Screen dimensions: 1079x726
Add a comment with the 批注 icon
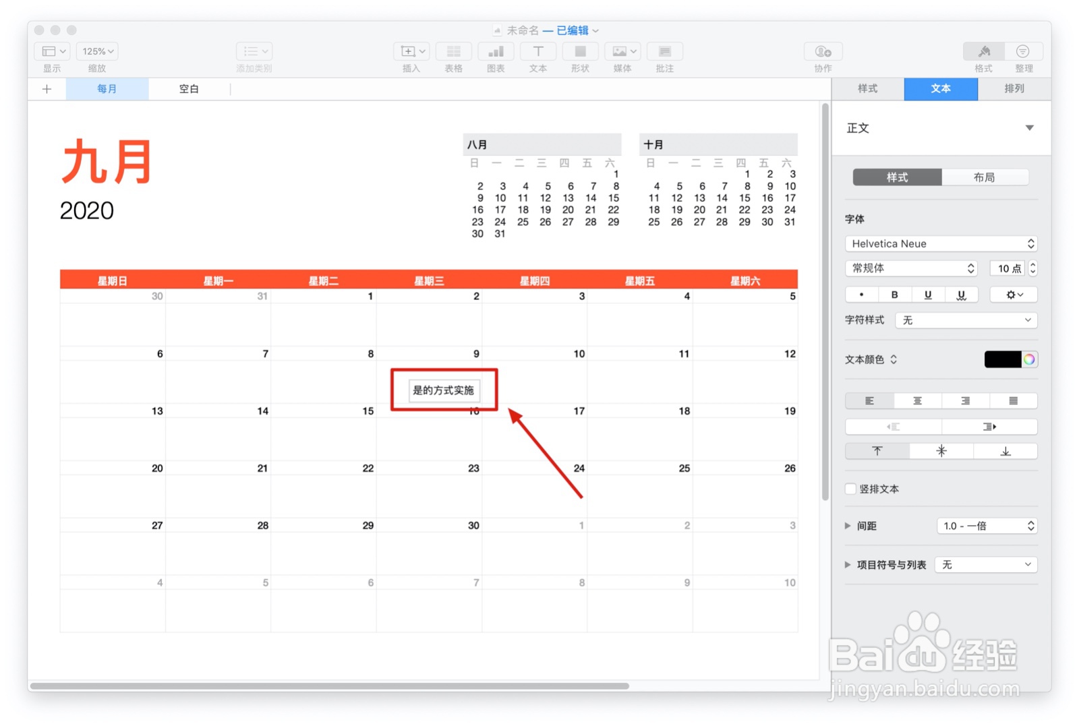664,51
